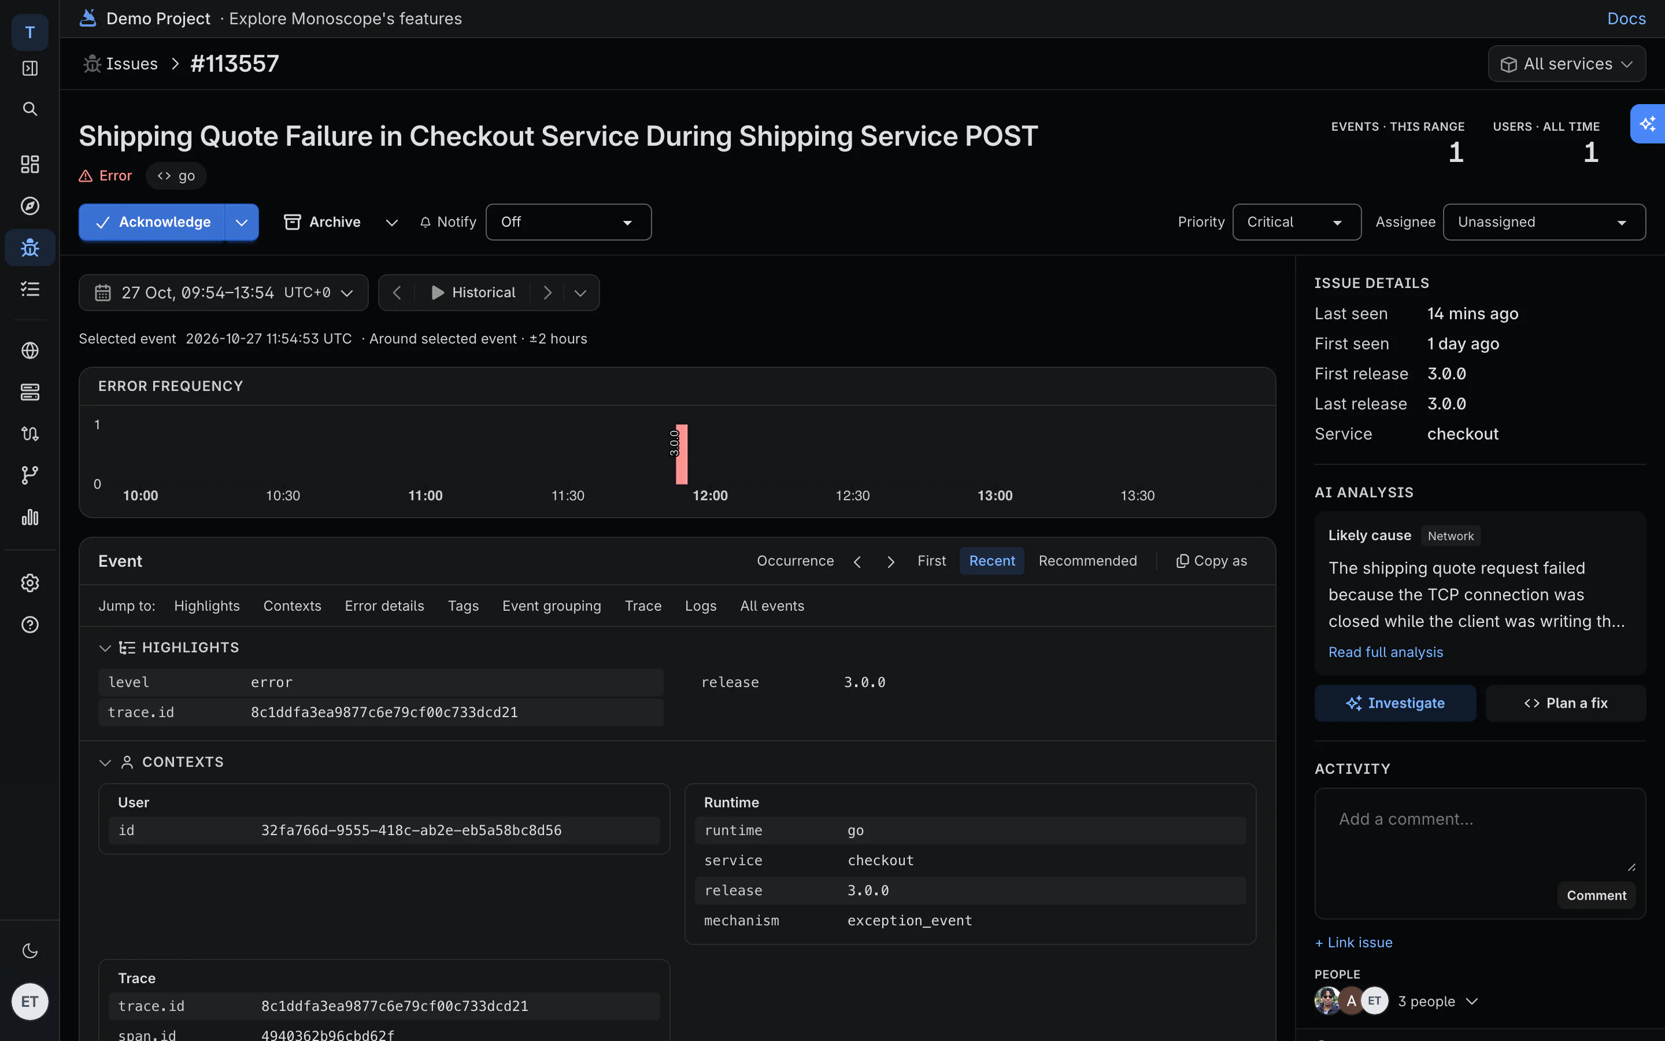Open the globe icon in sidebar
Viewport: 1665px width, 1041px height.
coord(29,350)
